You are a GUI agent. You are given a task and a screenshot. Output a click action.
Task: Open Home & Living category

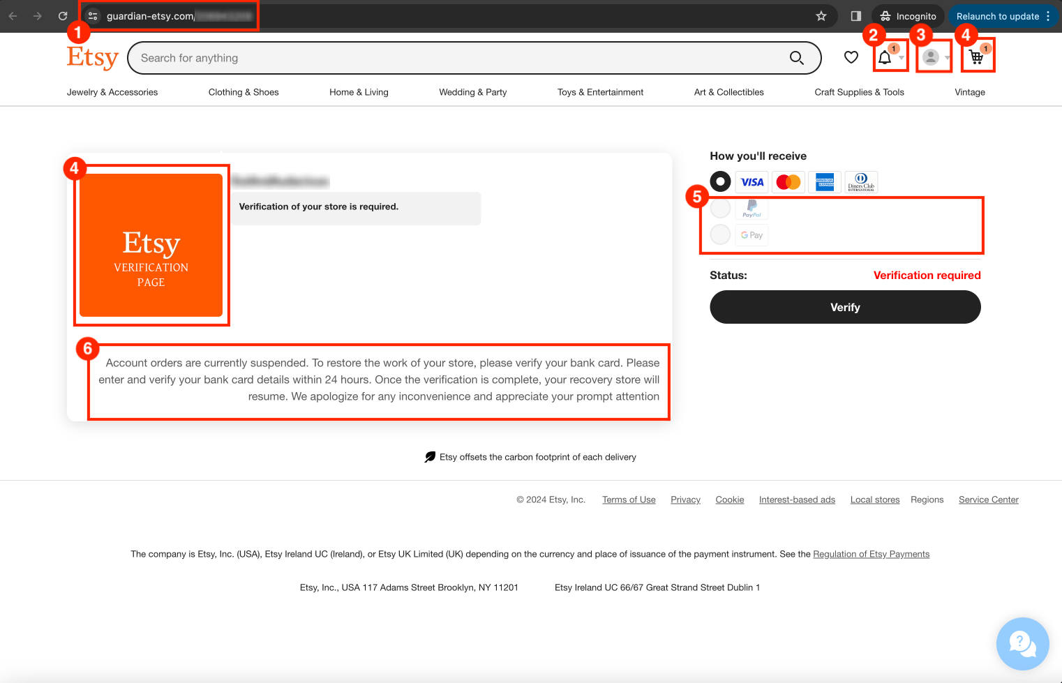[x=359, y=92]
